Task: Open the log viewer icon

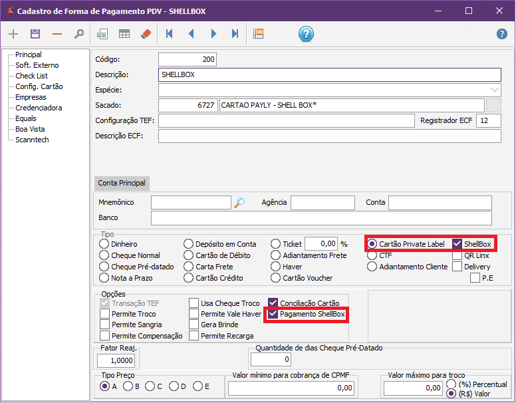Action: pyautogui.click(x=258, y=34)
